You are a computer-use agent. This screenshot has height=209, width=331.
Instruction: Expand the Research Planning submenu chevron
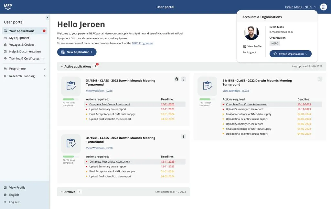tap(45, 76)
